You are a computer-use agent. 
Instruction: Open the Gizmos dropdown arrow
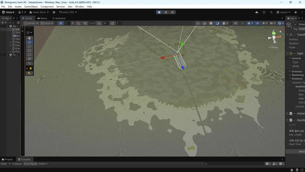[x=283, y=23]
